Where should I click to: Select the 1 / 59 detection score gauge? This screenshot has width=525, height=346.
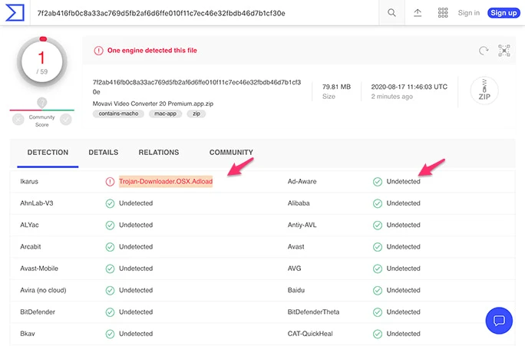pos(42,62)
